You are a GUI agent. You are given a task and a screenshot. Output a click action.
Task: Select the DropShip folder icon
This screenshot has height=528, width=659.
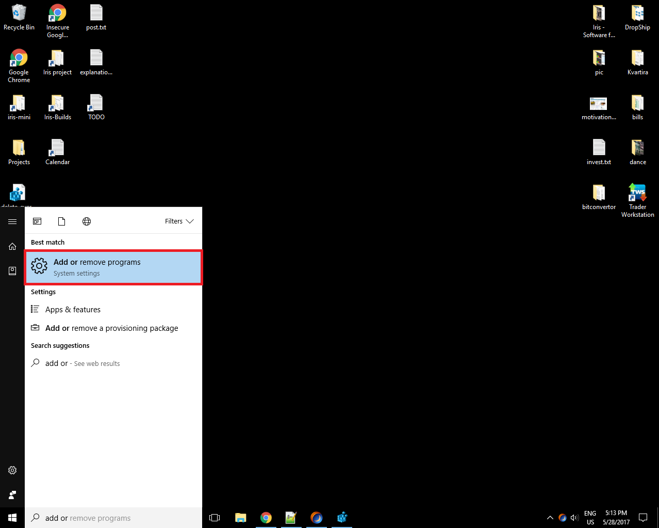(637, 18)
